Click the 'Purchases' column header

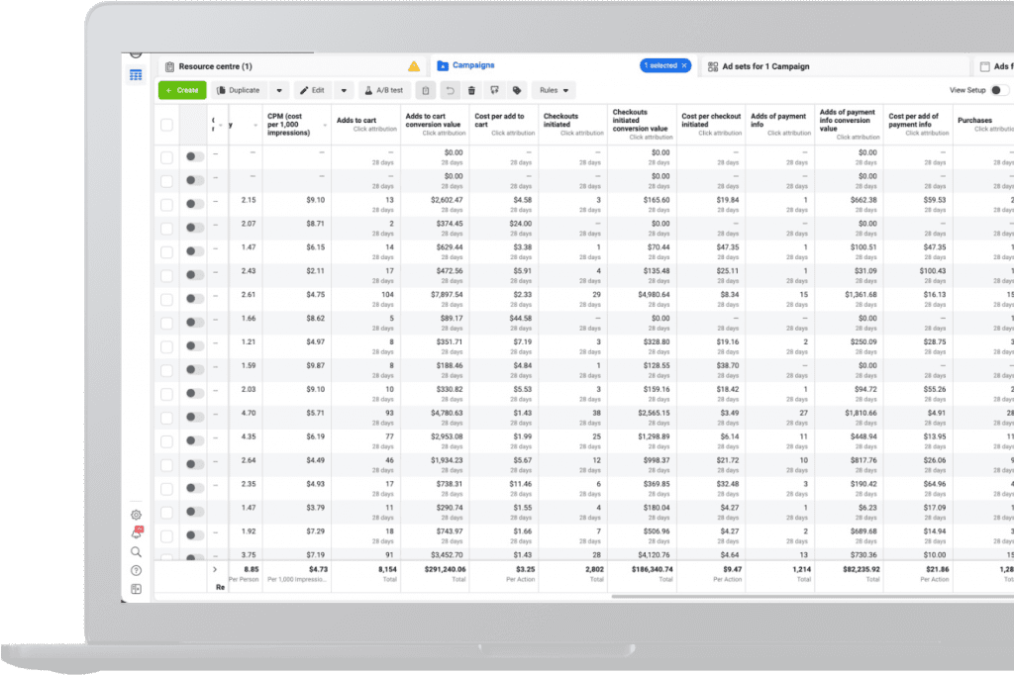point(983,124)
